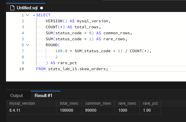Collapse the SELECT block at line 1
This screenshot has width=186, height=122.
(x=27, y=15)
